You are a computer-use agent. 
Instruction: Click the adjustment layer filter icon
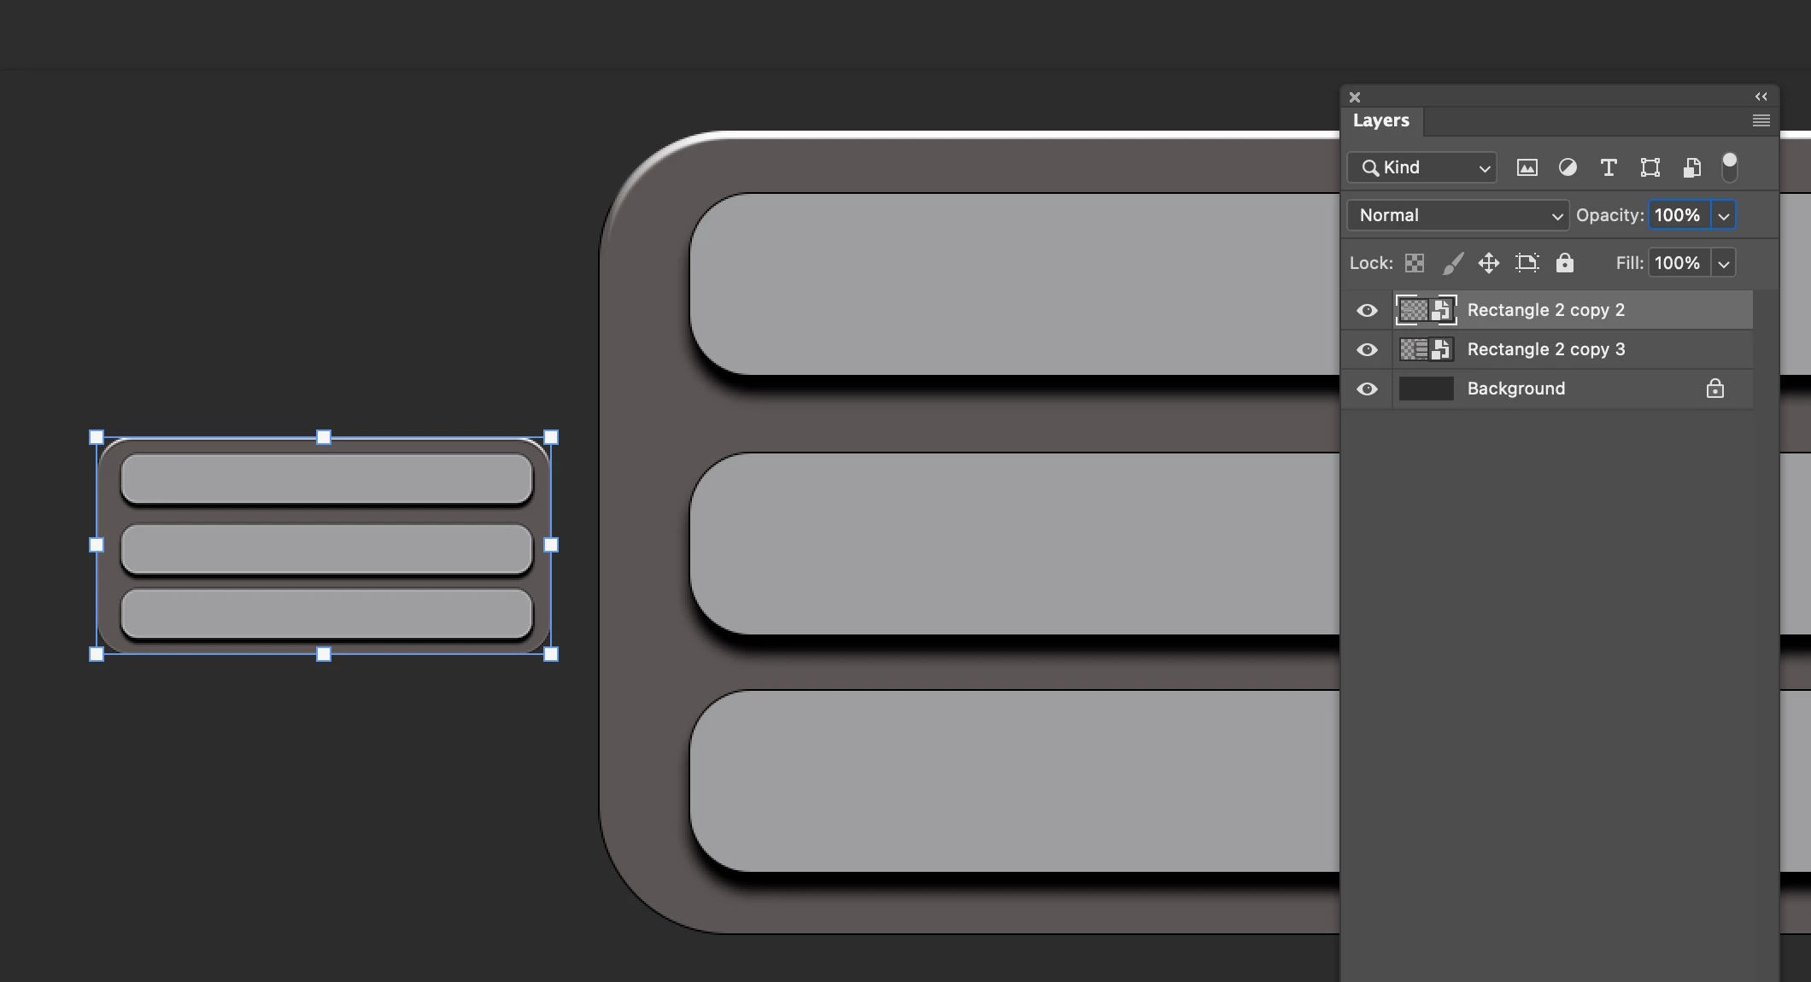(x=1568, y=167)
